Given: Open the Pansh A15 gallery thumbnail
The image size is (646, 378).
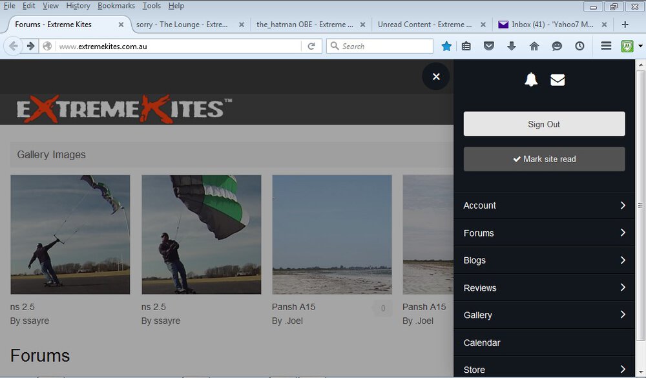Looking at the screenshot, I should [331, 235].
